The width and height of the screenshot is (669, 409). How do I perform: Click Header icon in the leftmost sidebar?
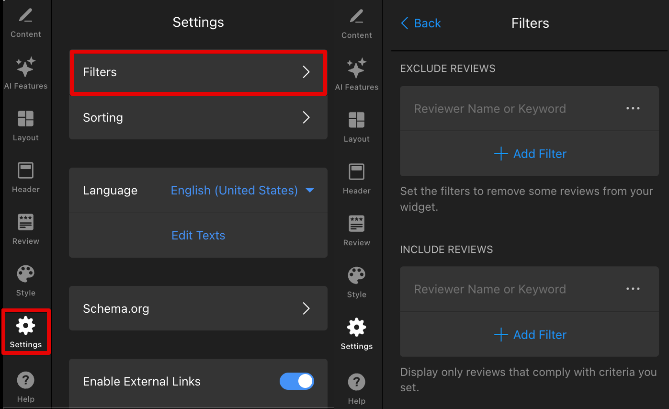pyautogui.click(x=26, y=177)
